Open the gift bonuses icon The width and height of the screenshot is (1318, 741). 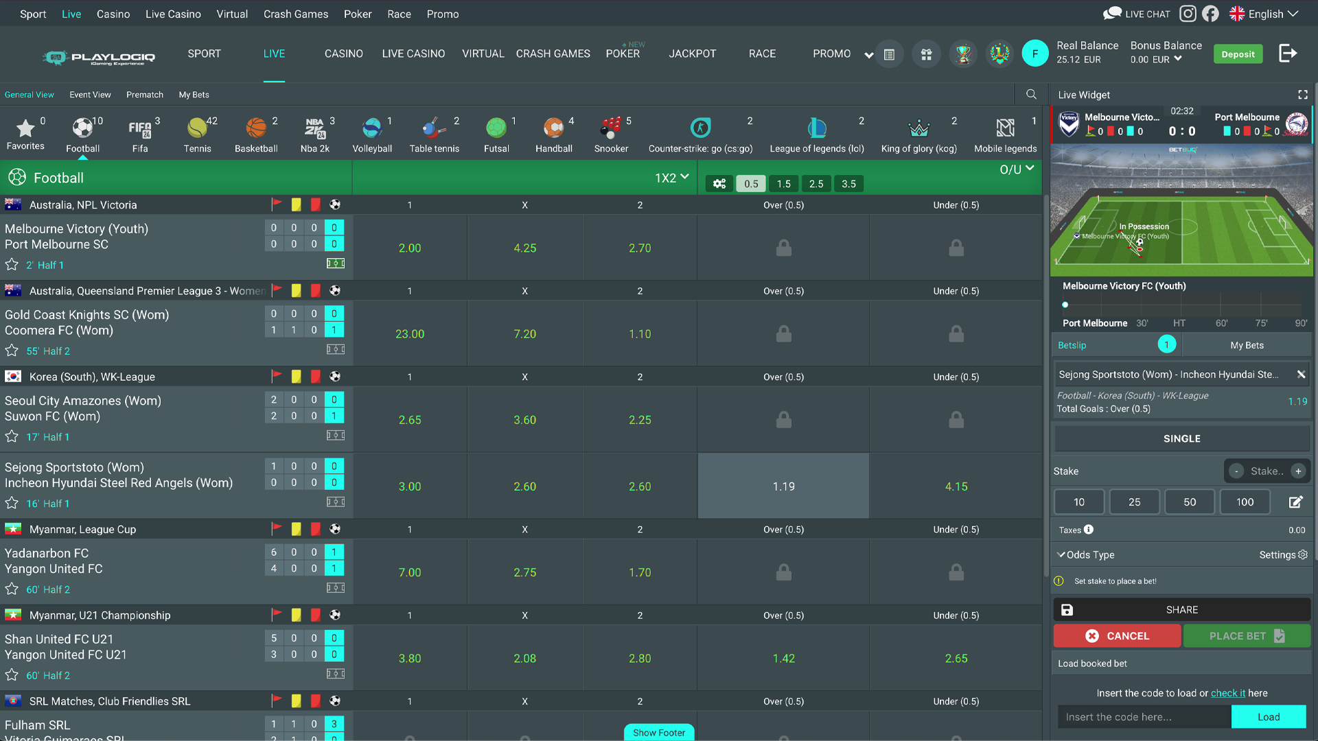[926, 54]
